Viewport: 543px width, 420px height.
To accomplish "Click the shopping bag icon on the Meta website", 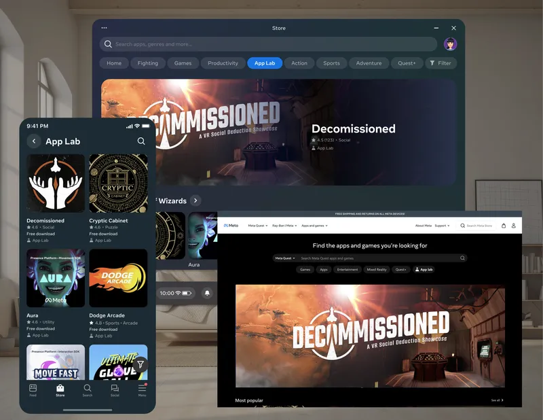I will pyautogui.click(x=503, y=225).
